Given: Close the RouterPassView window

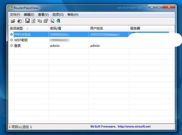Looking at the screenshot, I should (x=169, y=7).
